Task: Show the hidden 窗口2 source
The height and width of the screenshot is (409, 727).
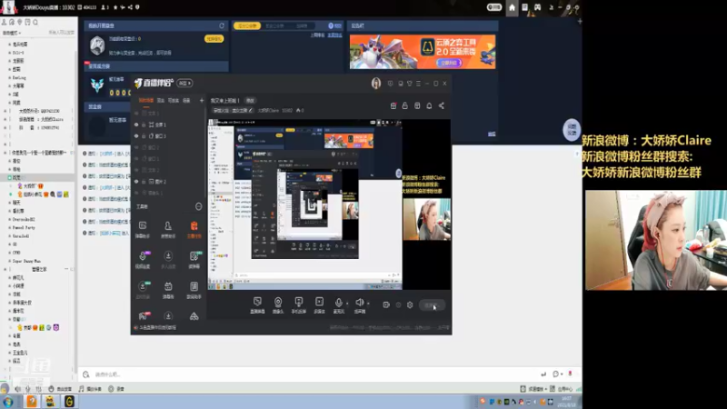Action: coord(136,147)
